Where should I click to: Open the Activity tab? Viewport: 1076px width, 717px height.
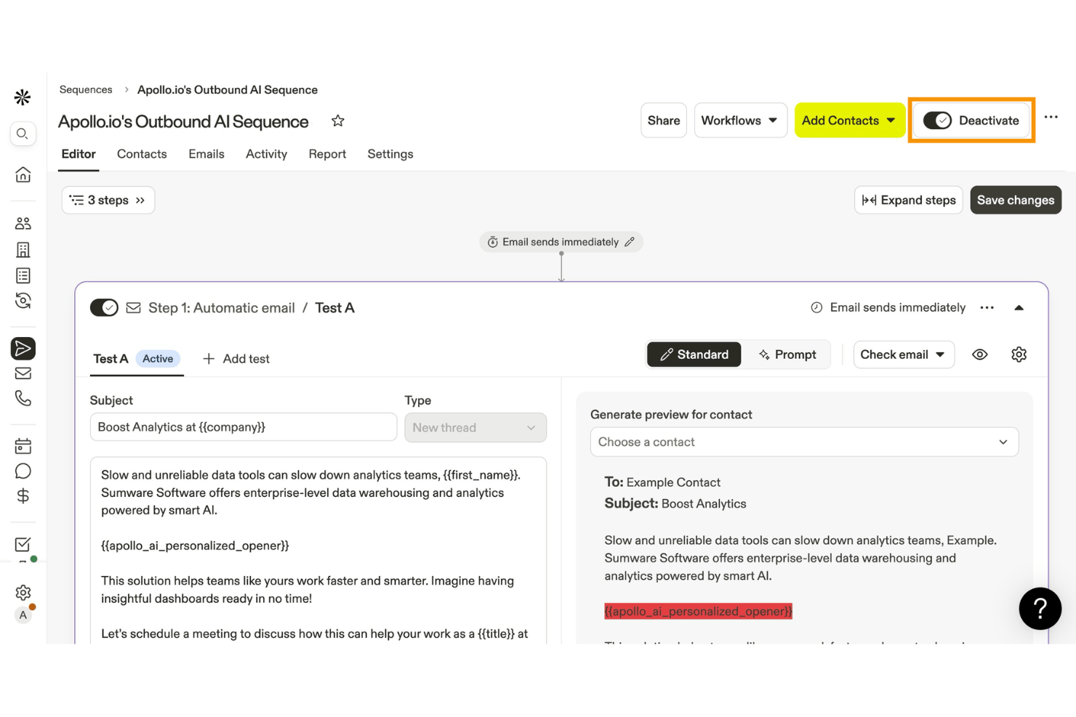click(x=266, y=154)
